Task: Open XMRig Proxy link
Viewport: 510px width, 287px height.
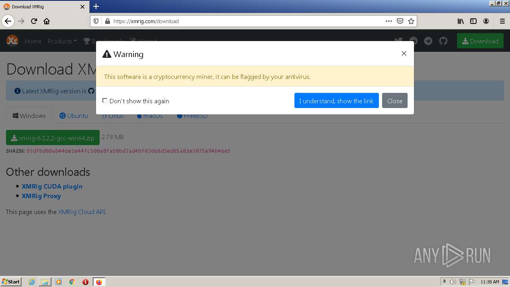Action: [41, 196]
